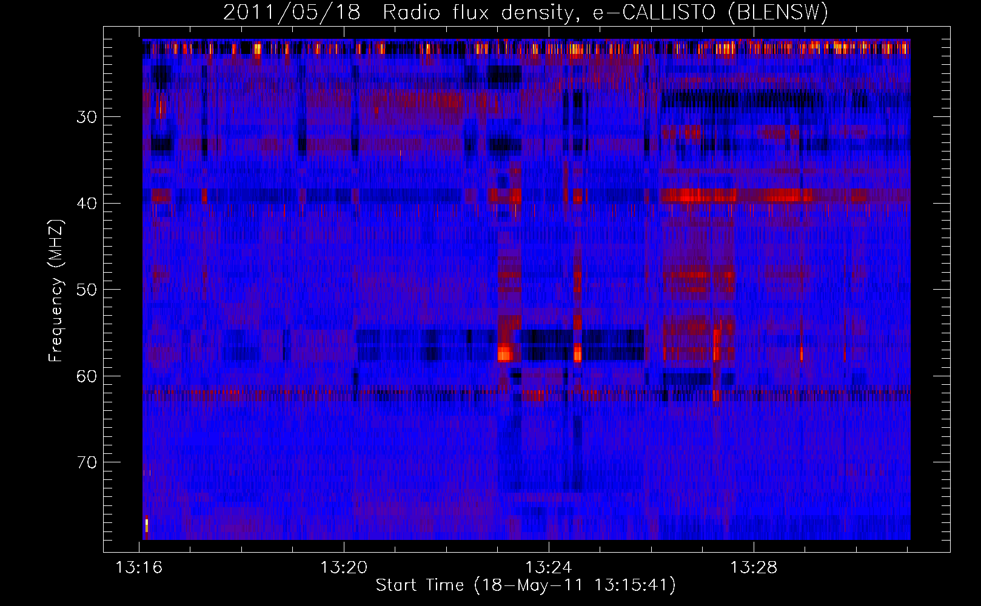Click the 30 frequency tick label

87,117
